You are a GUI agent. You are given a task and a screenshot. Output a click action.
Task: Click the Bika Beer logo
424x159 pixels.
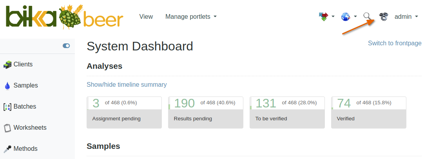(65, 17)
